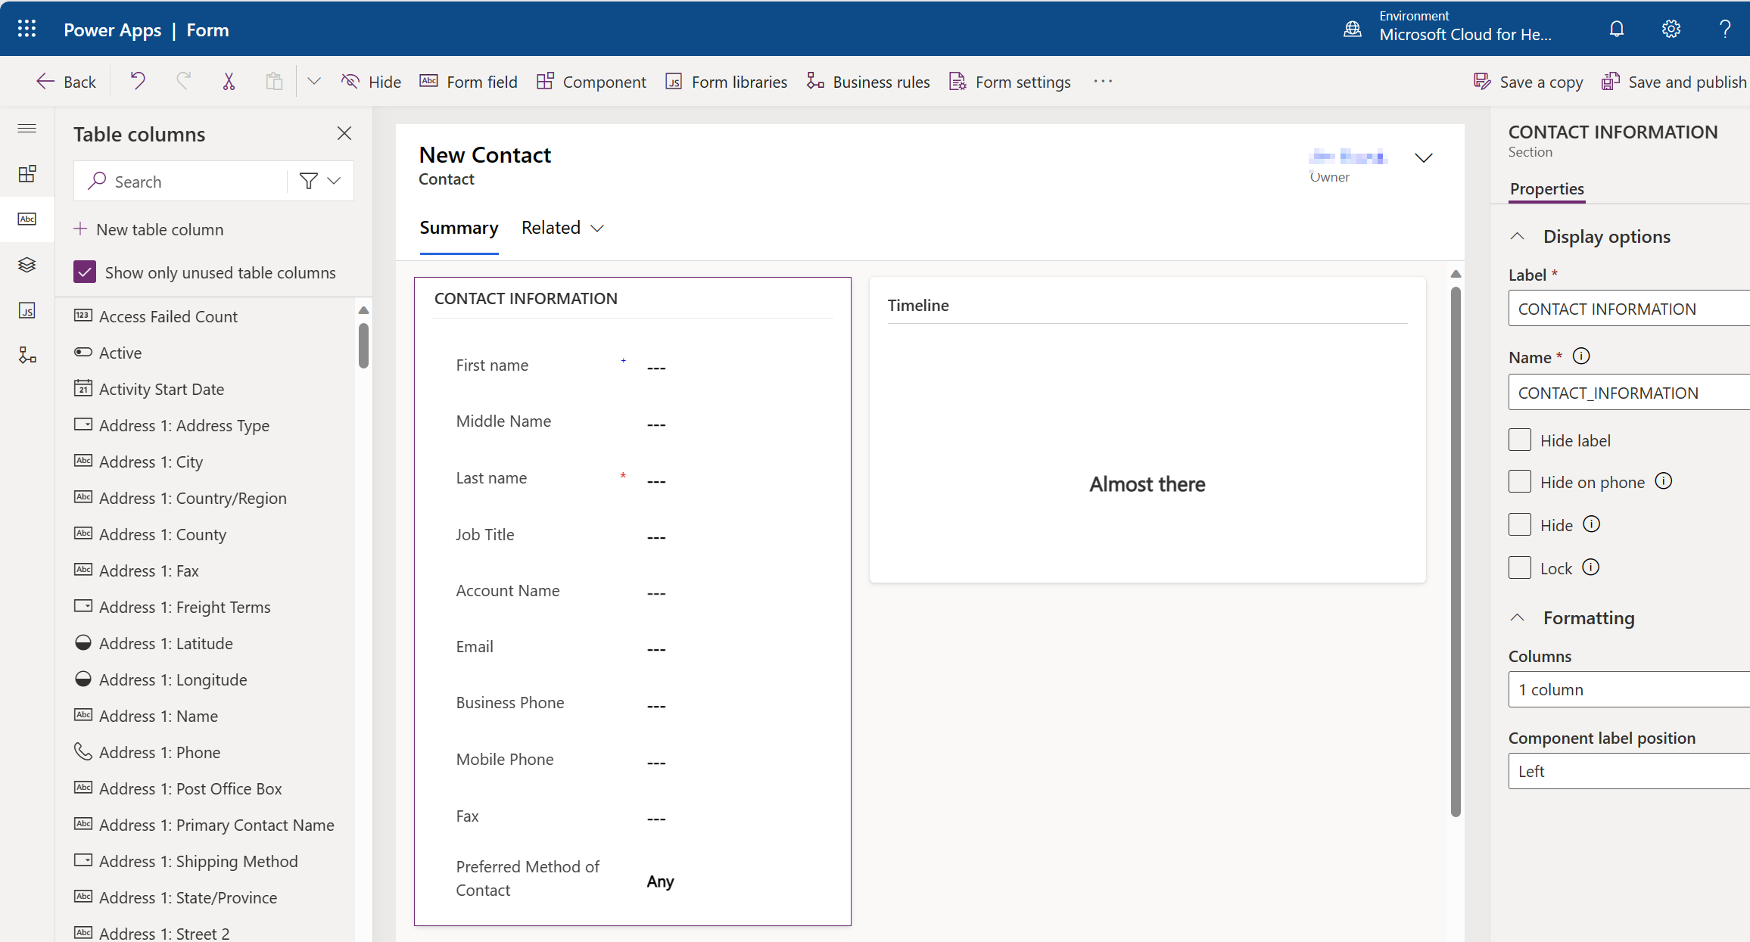
Task: Click the Hide toolbar command
Action: click(x=371, y=82)
